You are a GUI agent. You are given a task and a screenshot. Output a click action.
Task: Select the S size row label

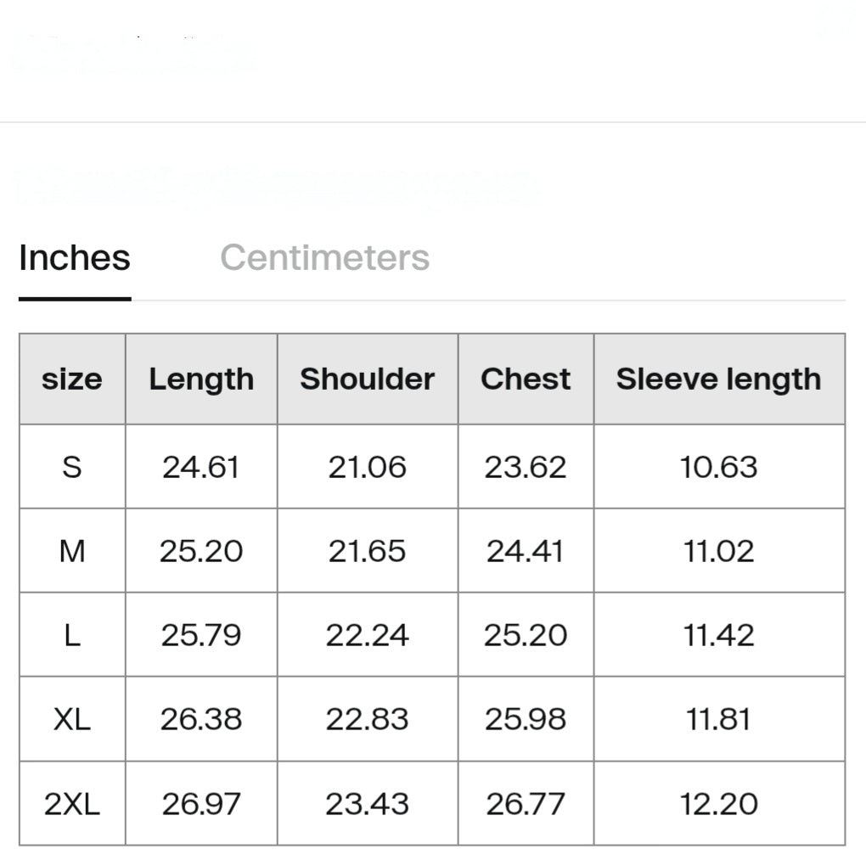72,467
